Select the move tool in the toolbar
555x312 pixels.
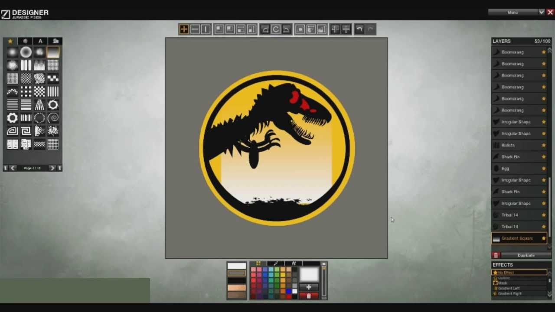tap(184, 29)
